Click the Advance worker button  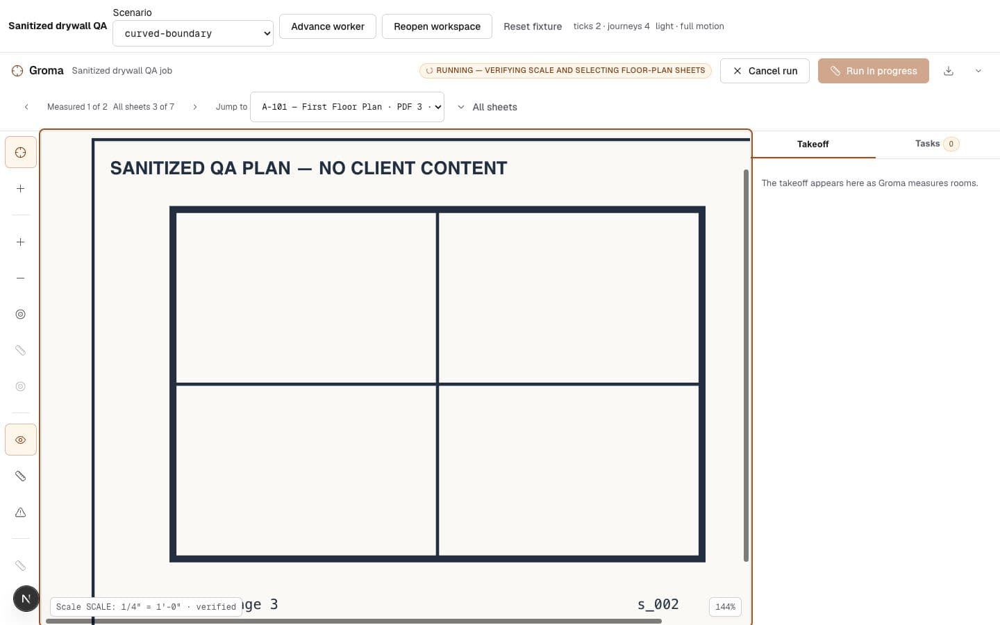click(x=328, y=26)
